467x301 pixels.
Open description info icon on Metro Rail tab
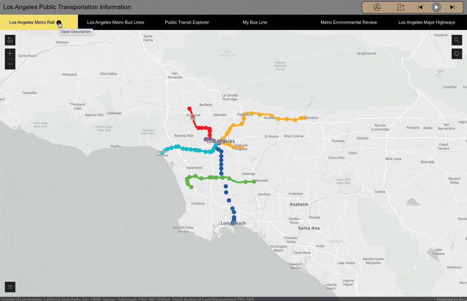(59, 22)
